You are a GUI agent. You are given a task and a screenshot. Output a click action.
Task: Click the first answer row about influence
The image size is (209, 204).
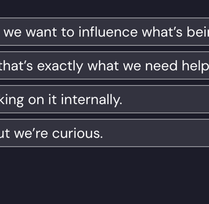104,32
